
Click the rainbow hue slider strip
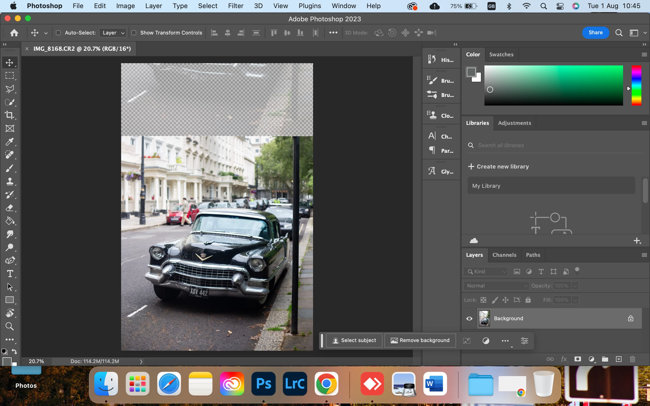click(636, 86)
